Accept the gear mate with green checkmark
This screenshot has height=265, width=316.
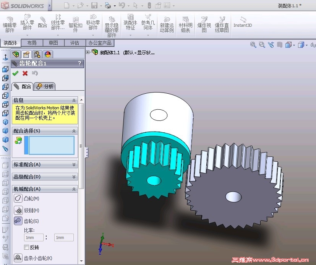click(15, 73)
